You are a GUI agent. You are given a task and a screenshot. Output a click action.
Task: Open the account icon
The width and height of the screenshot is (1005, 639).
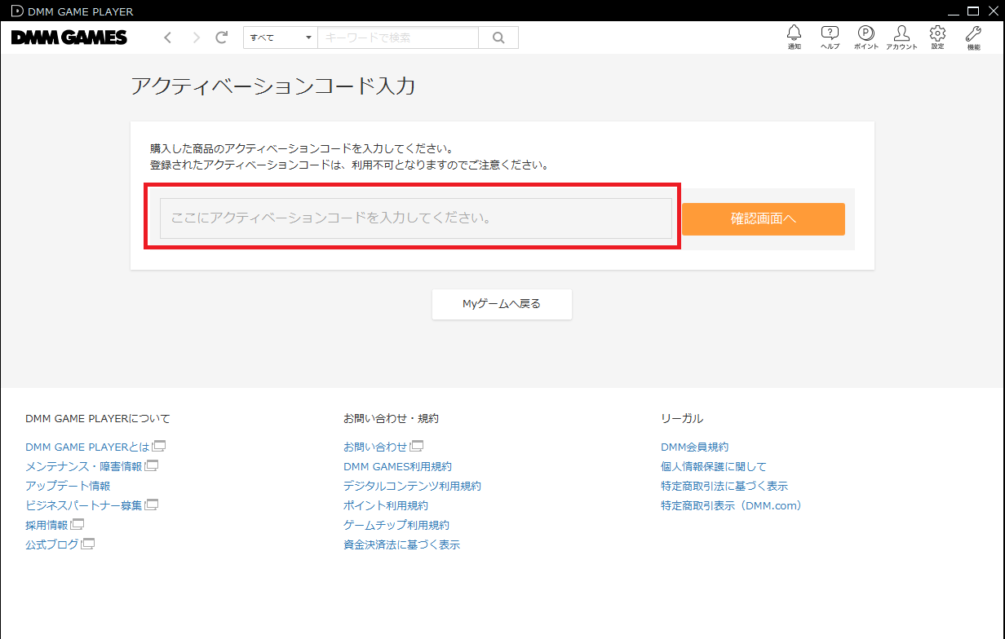[x=901, y=37]
